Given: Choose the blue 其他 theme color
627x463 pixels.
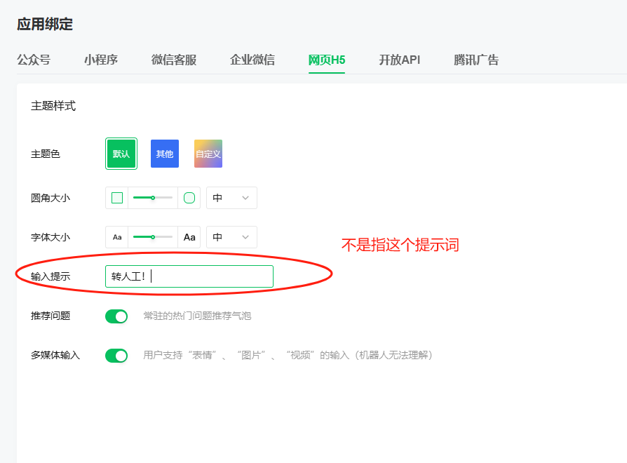Looking at the screenshot, I should click(x=165, y=154).
